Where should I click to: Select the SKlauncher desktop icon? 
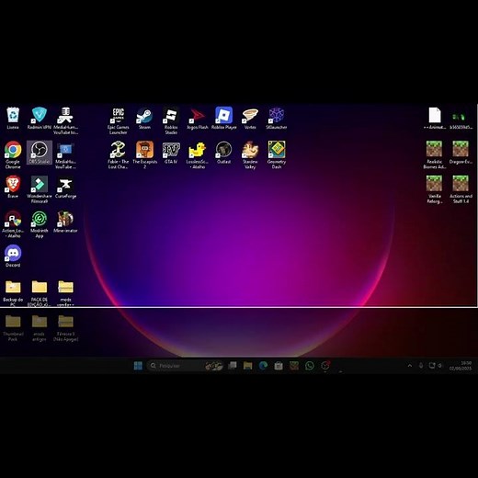(x=277, y=118)
